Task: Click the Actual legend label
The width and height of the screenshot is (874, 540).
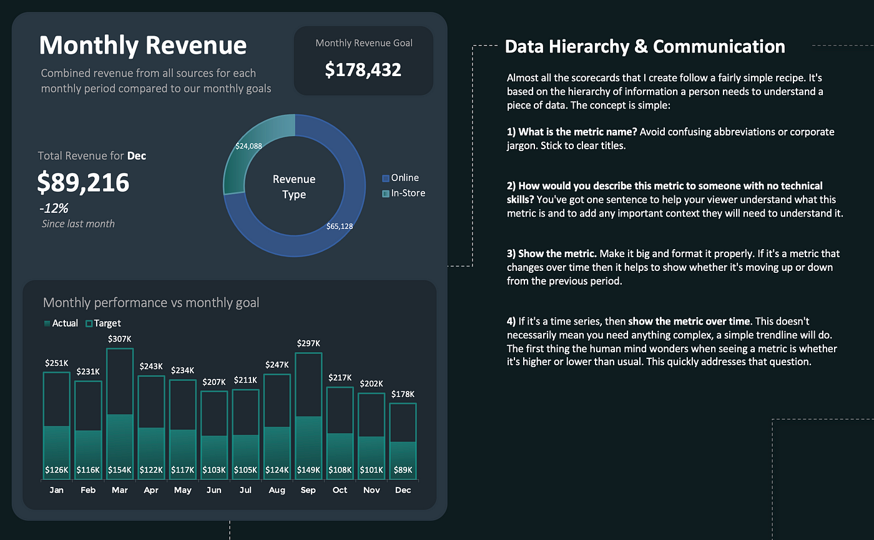Action: pyautogui.click(x=65, y=323)
